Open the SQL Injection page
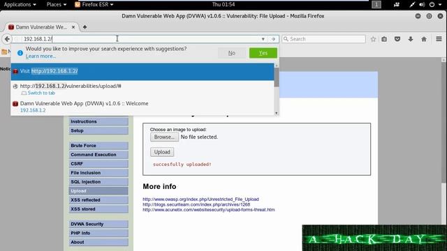447x251 pixels. click(x=98, y=182)
